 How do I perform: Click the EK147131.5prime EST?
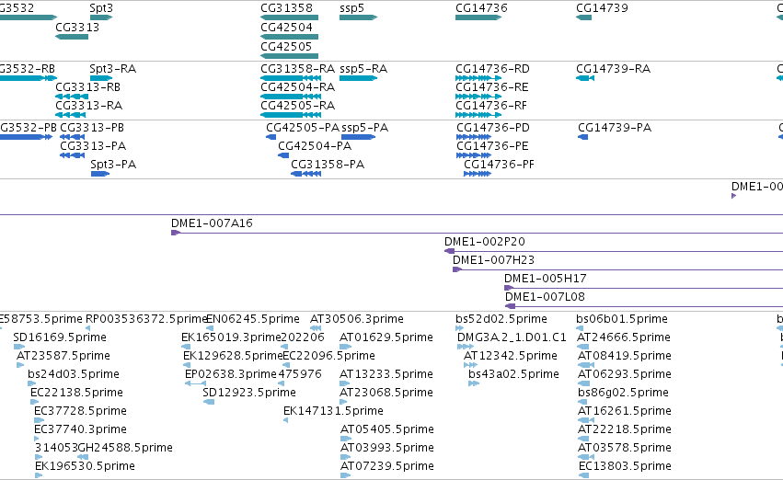[285, 420]
